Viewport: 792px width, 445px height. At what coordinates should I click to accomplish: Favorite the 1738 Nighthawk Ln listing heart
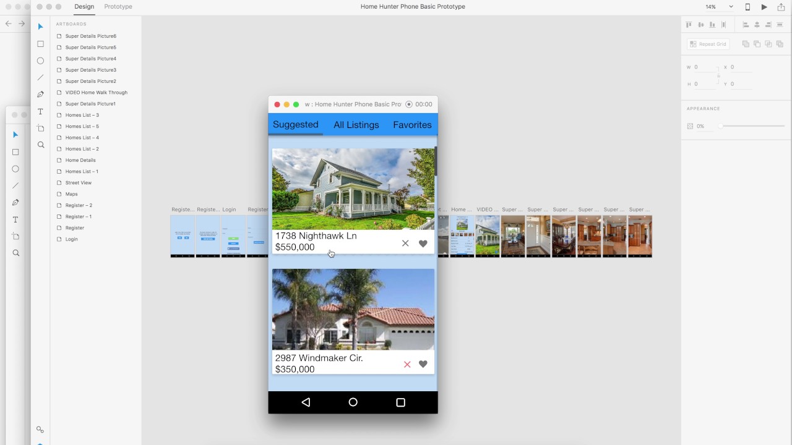point(423,244)
